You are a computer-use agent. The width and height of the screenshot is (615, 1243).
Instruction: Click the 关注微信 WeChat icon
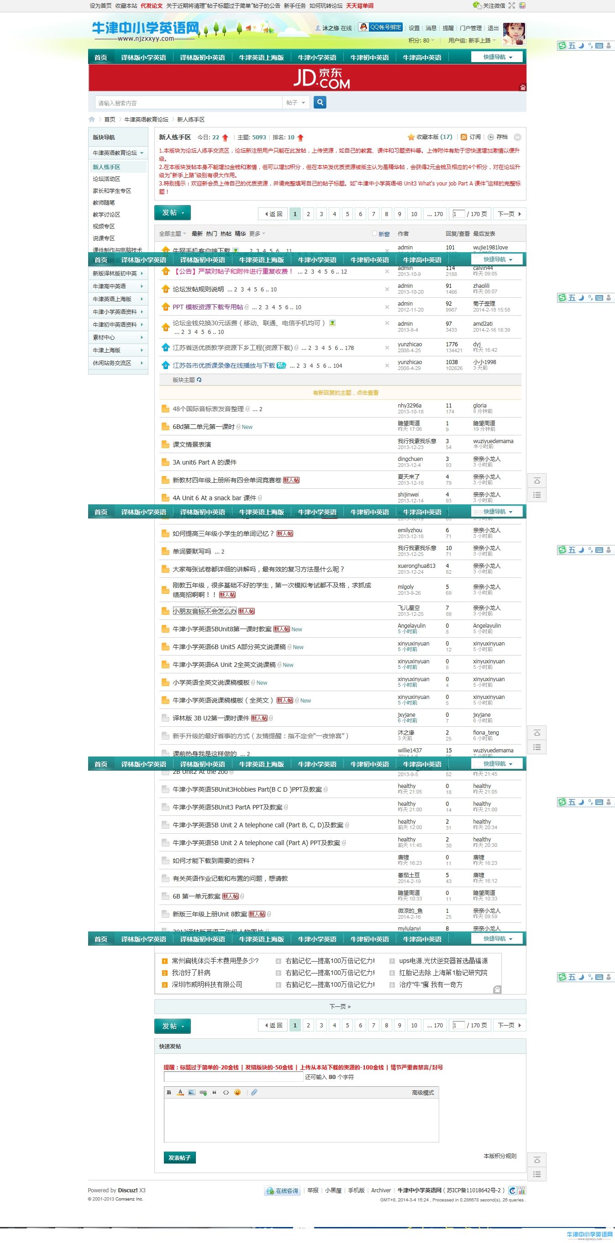[477, 5]
